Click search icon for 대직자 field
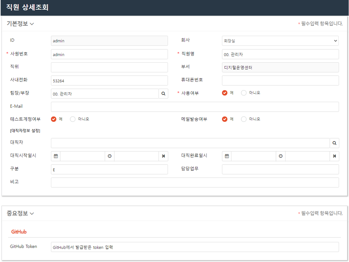 pyautogui.click(x=334, y=143)
